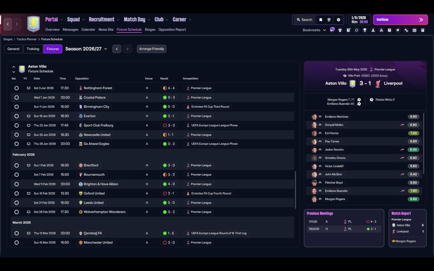Go to the News Site tab
This screenshot has height=271, width=434.
[x=106, y=29]
